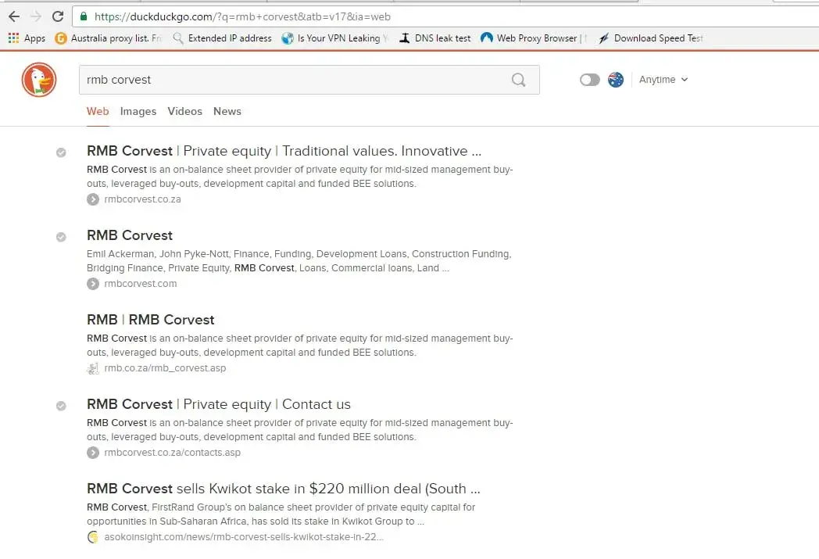Open Australia proxy list bookmark
Screen dimensions: 819x559
click(109, 38)
